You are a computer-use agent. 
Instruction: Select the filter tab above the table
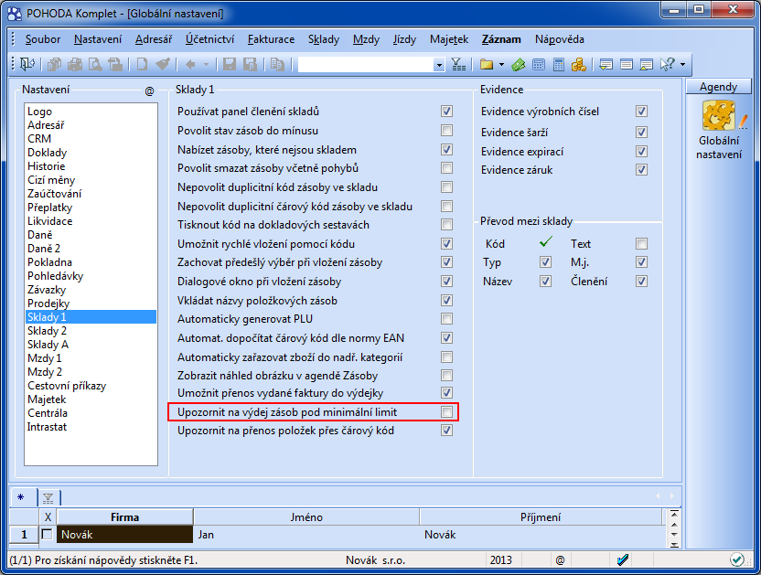48,497
